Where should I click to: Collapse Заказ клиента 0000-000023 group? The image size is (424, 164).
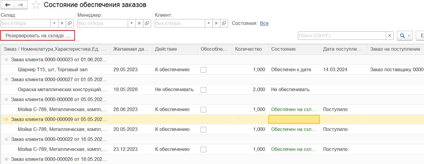(x=6, y=60)
